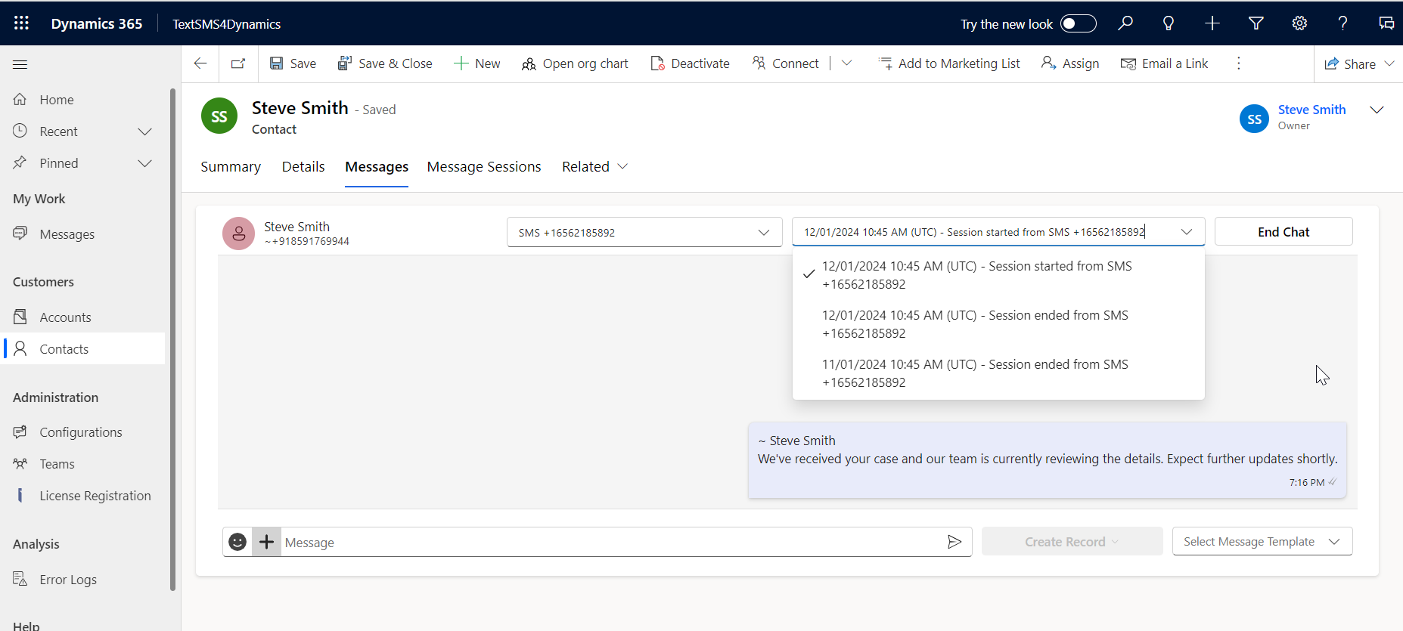1403x631 pixels.
Task: Open org chart from command bar
Action: pyautogui.click(x=575, y=63)
